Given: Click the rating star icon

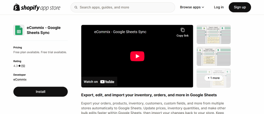Looking at the screenshot, I should coord(20,66).
